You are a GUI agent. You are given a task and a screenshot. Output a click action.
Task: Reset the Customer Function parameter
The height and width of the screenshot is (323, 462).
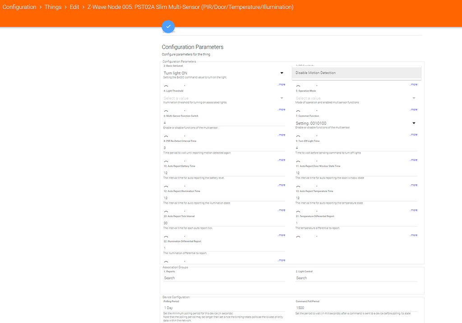point(298,134)
